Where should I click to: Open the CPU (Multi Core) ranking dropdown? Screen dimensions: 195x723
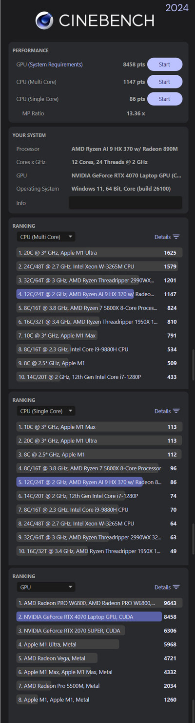tap(46, 237)
